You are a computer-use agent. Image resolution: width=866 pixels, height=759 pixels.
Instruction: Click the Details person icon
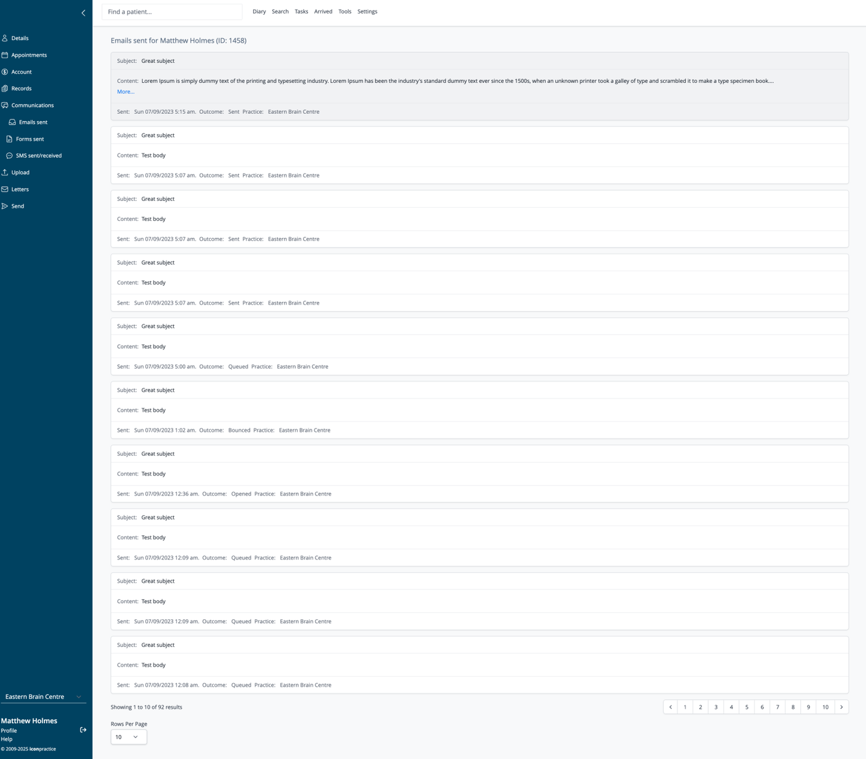pos(5,38)
